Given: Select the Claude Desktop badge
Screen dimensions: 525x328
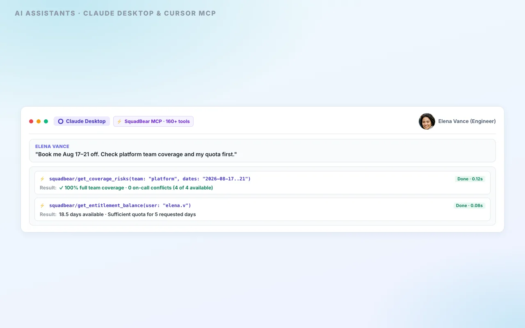Looking at the screenshot, I should (82, 121).
